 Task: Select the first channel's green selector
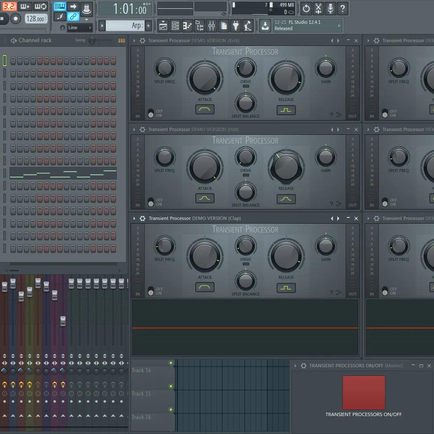5,61
